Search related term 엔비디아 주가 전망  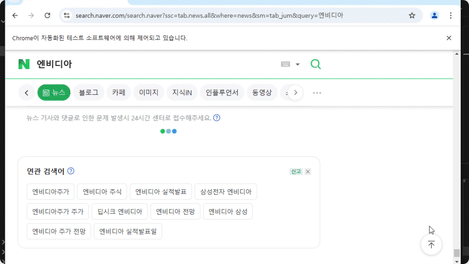[59, 231]
